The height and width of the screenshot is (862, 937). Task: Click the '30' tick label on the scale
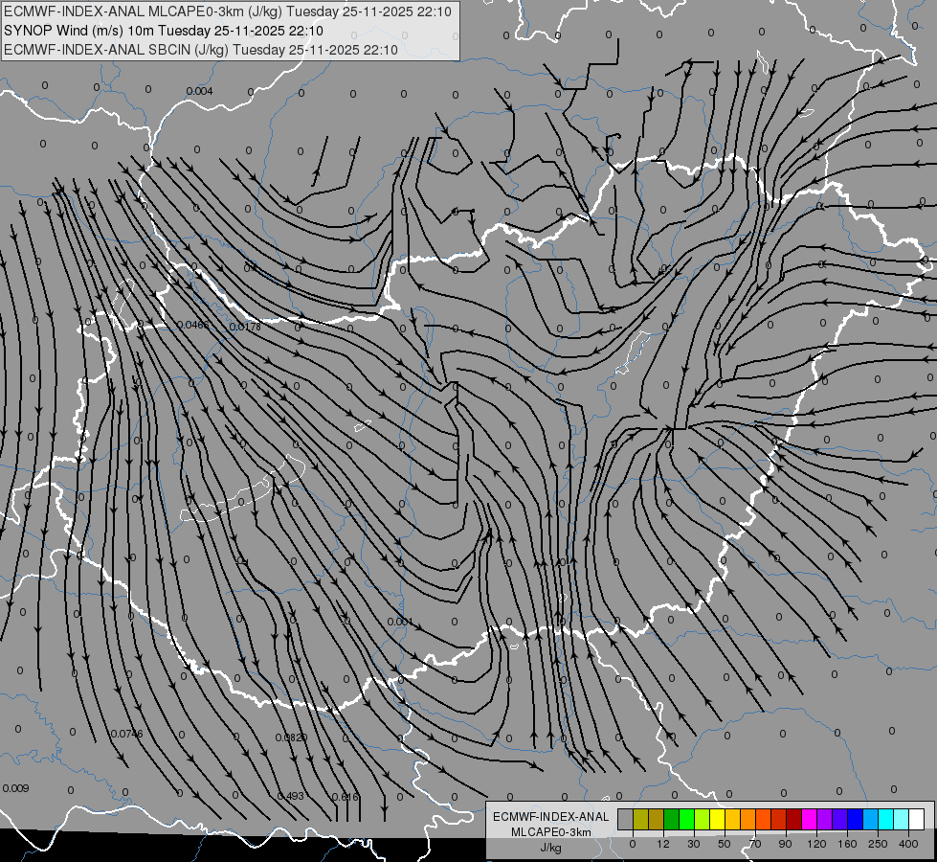(x=694, y=844)
